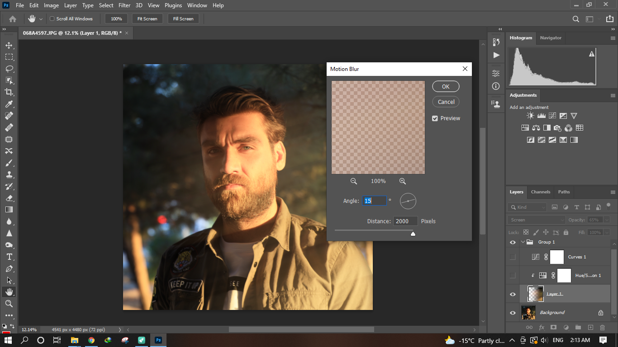The height and width of the screenshot is (347, 618).
Task: Select the Rectangular Marquee tool
Action: 9,57
